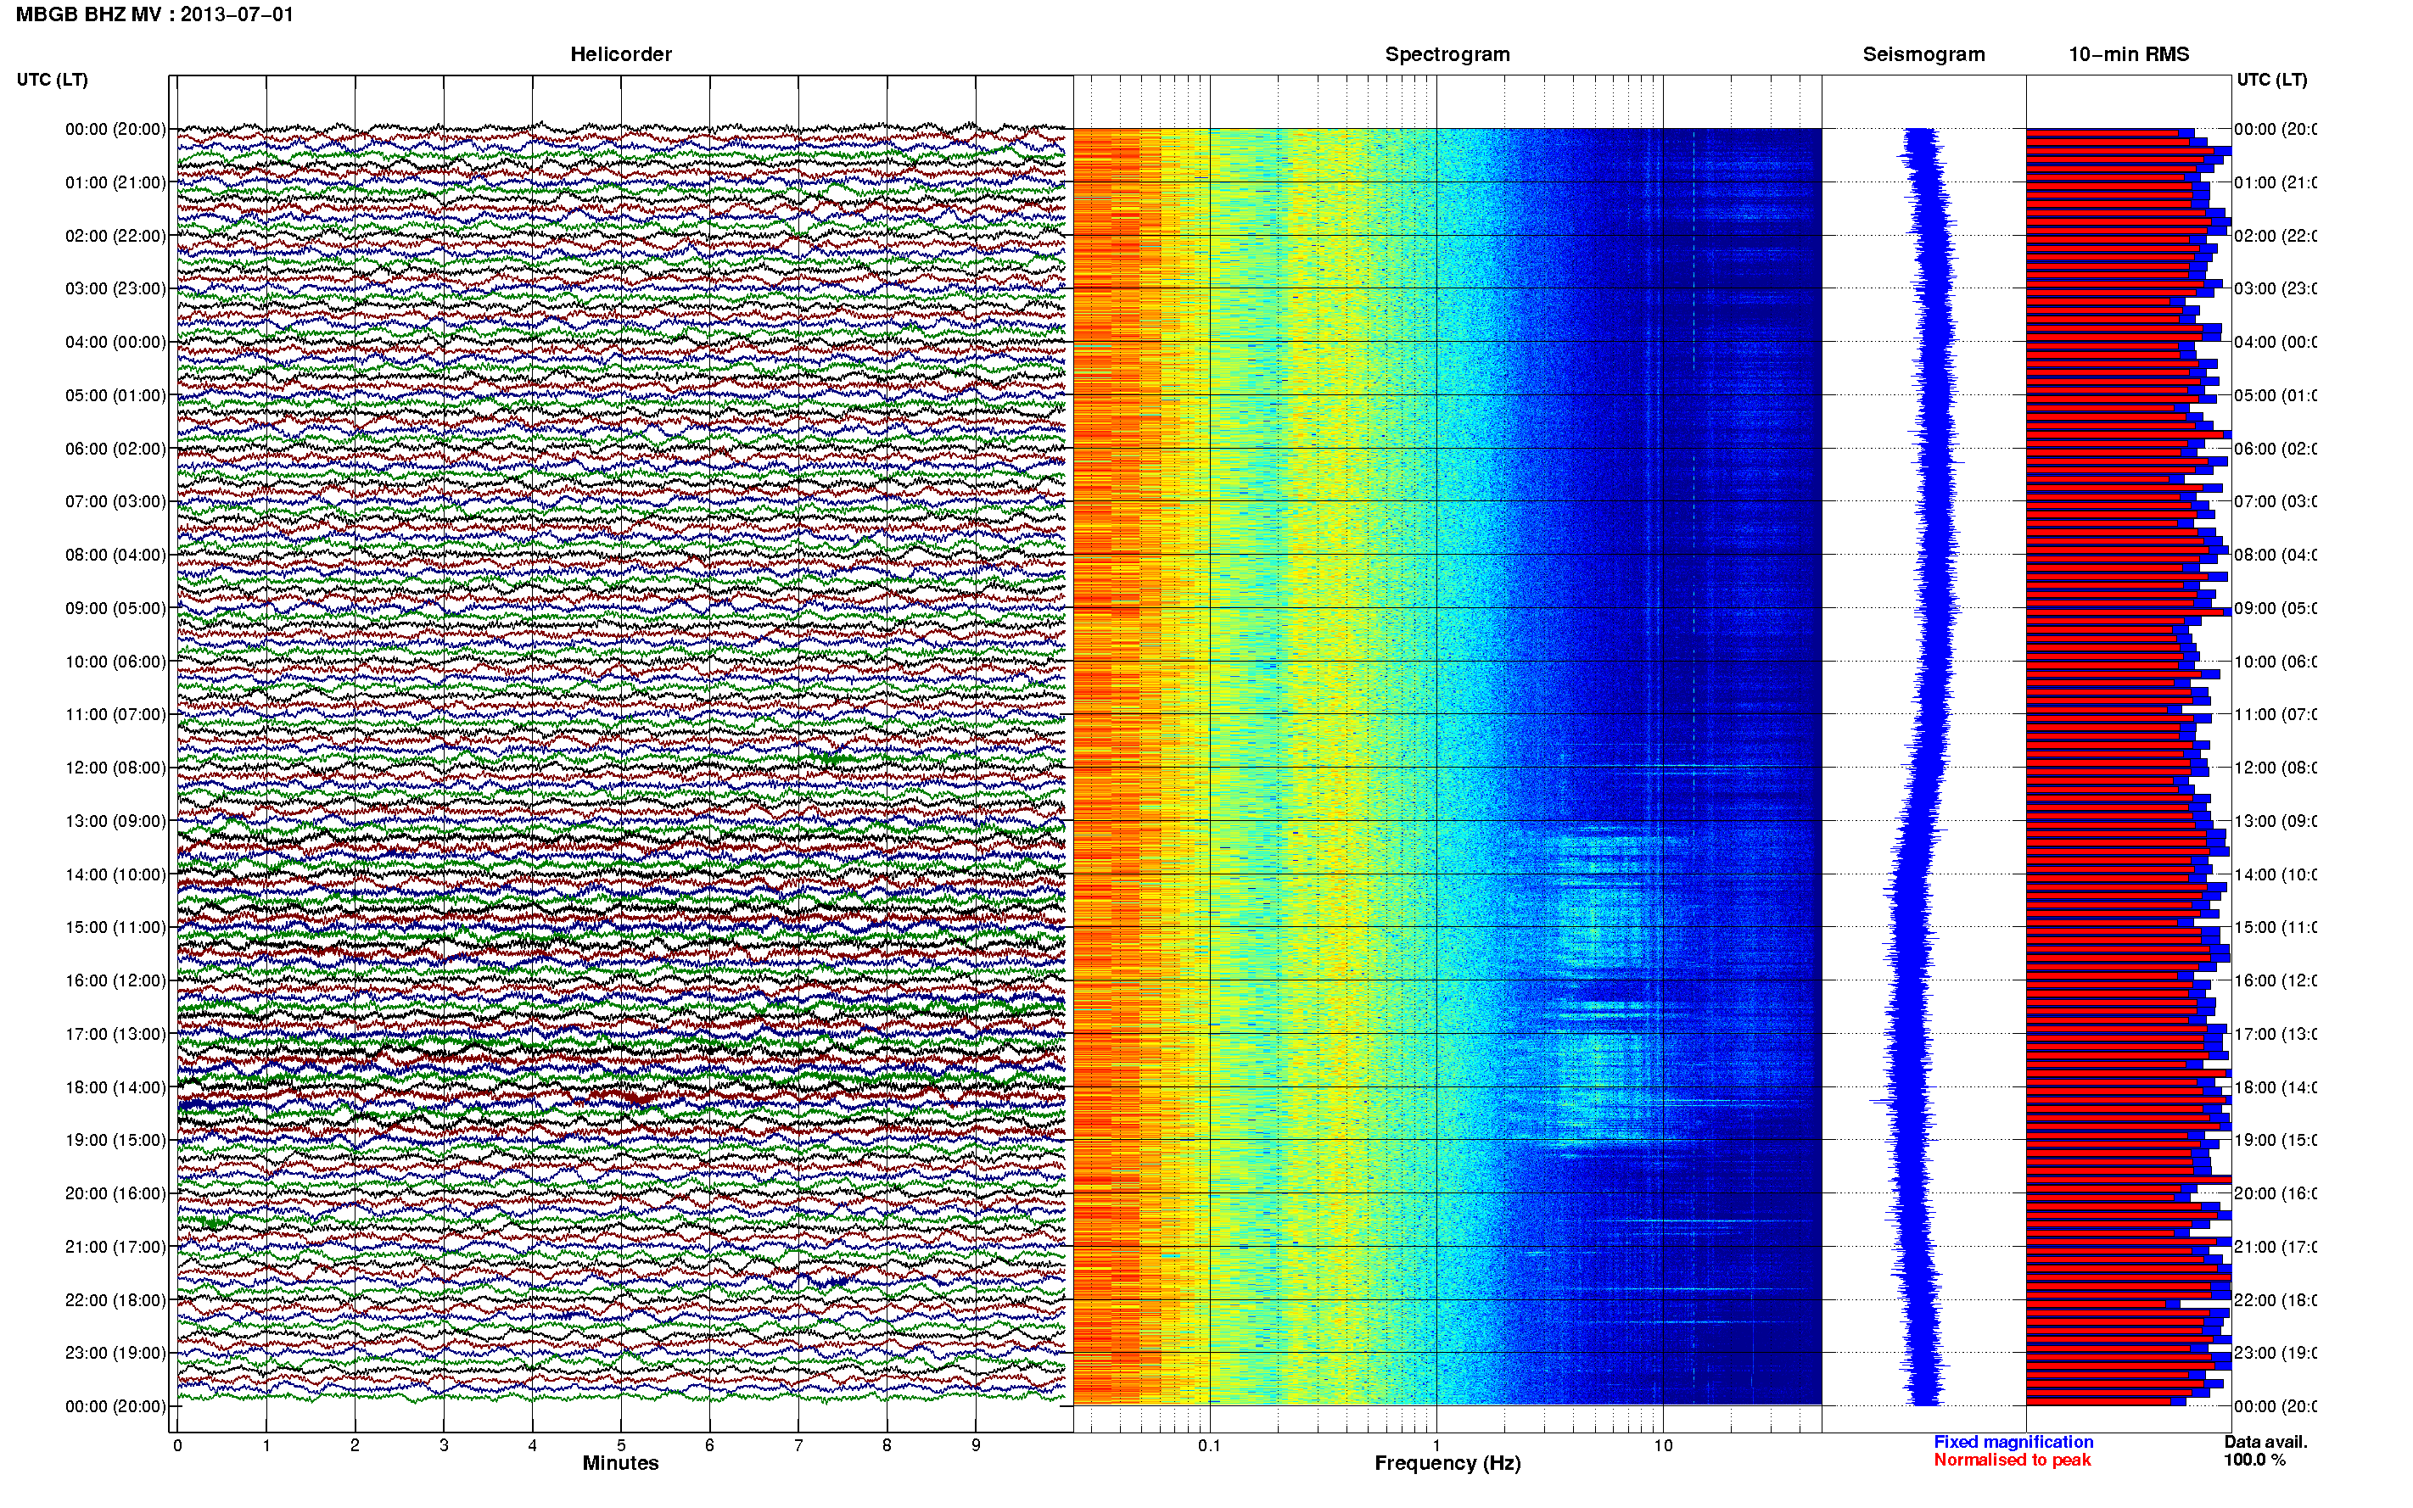Click the right-side time label 12:00 (08:
The width and height of the screenshot is (2413, 1508).
(2276, 768)
